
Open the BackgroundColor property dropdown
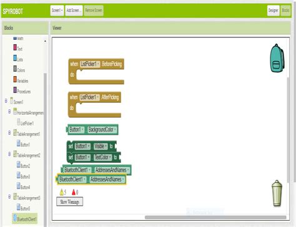pyautogui.click(x=102, y=130)
